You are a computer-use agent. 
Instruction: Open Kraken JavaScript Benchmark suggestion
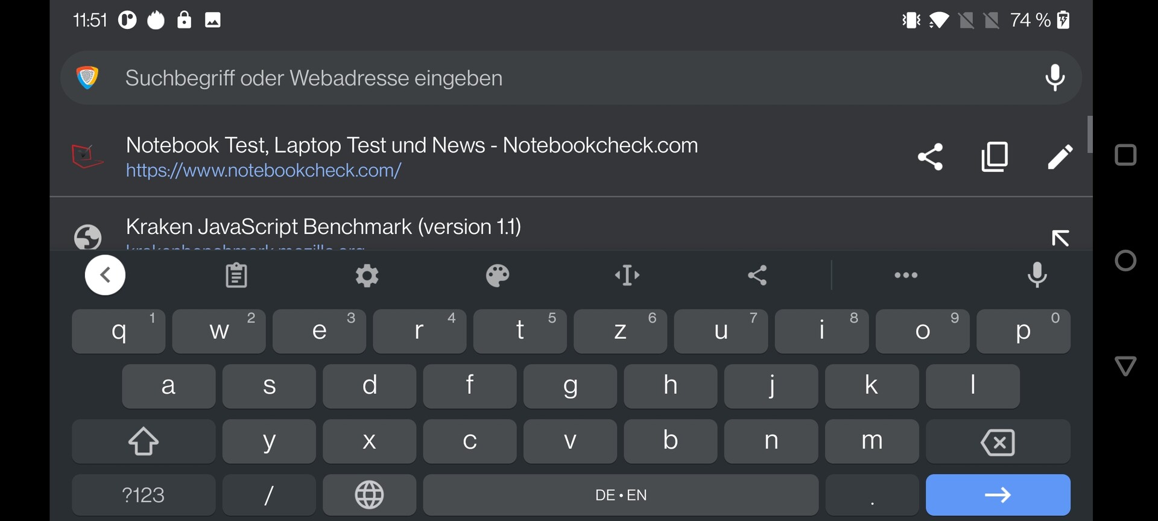click(x=323, y=227)
